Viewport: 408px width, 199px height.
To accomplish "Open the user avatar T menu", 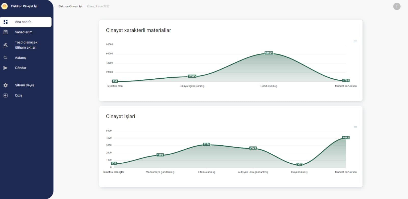I will [397, 6].
